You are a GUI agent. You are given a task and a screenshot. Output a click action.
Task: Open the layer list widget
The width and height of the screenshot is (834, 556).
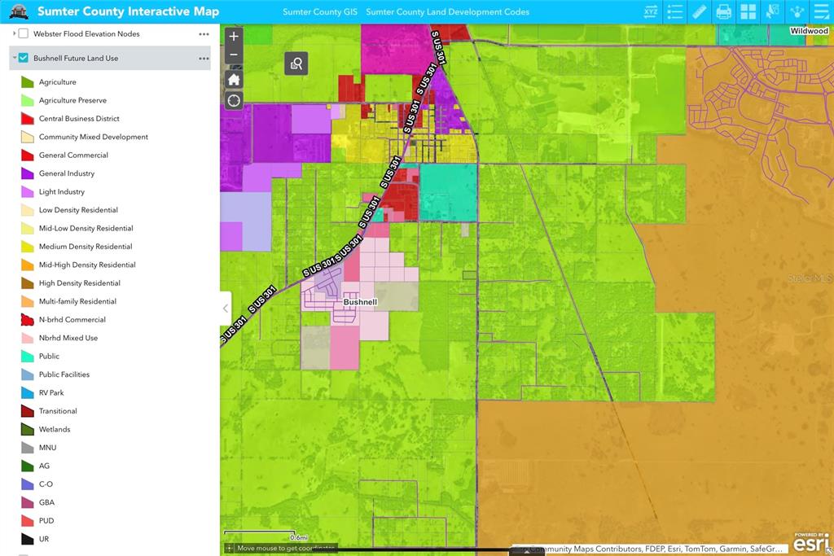point(674,11)
